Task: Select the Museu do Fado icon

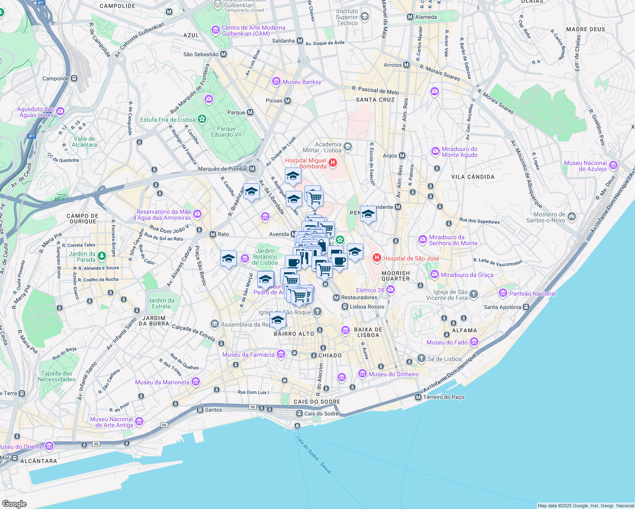Action: click(474, 342)
